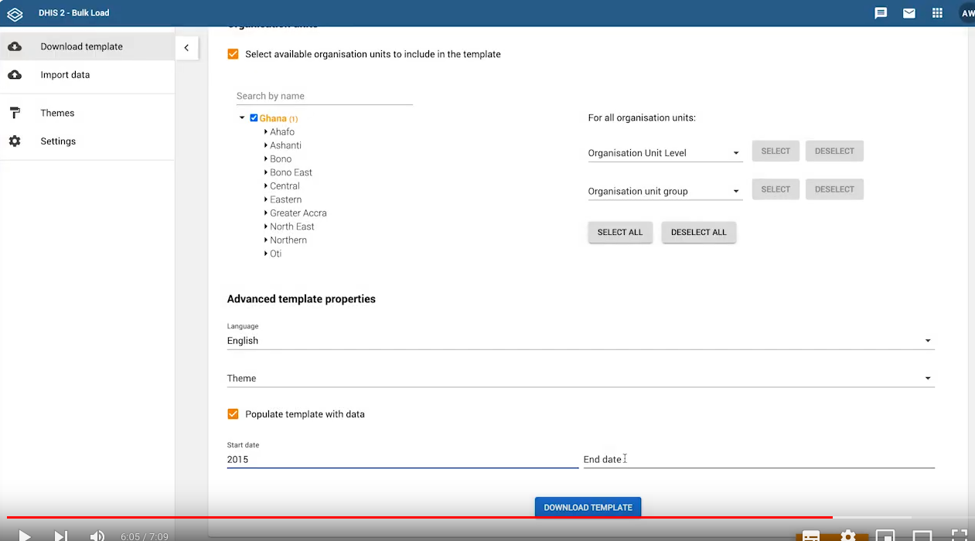Open the apps grid menu icon
Viewport: 975px width, 541px height.
(937, 13)
